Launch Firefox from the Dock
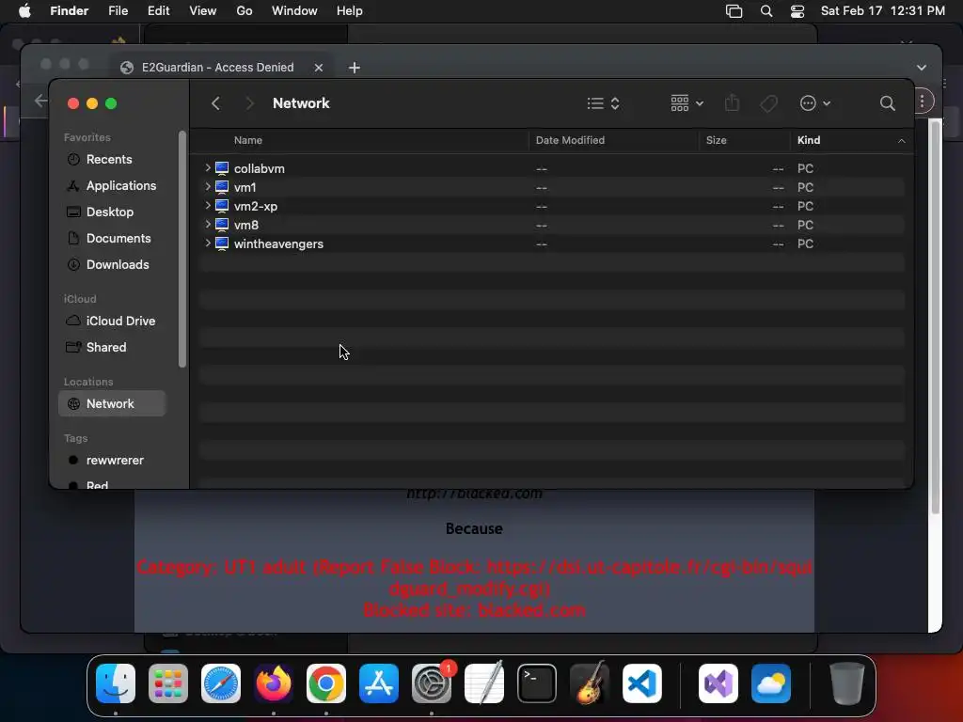 pos(274,683)
